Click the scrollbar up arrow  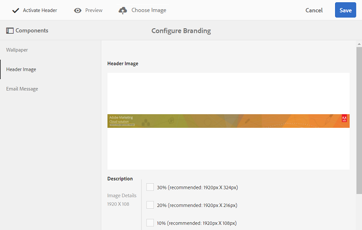[359, 44]
